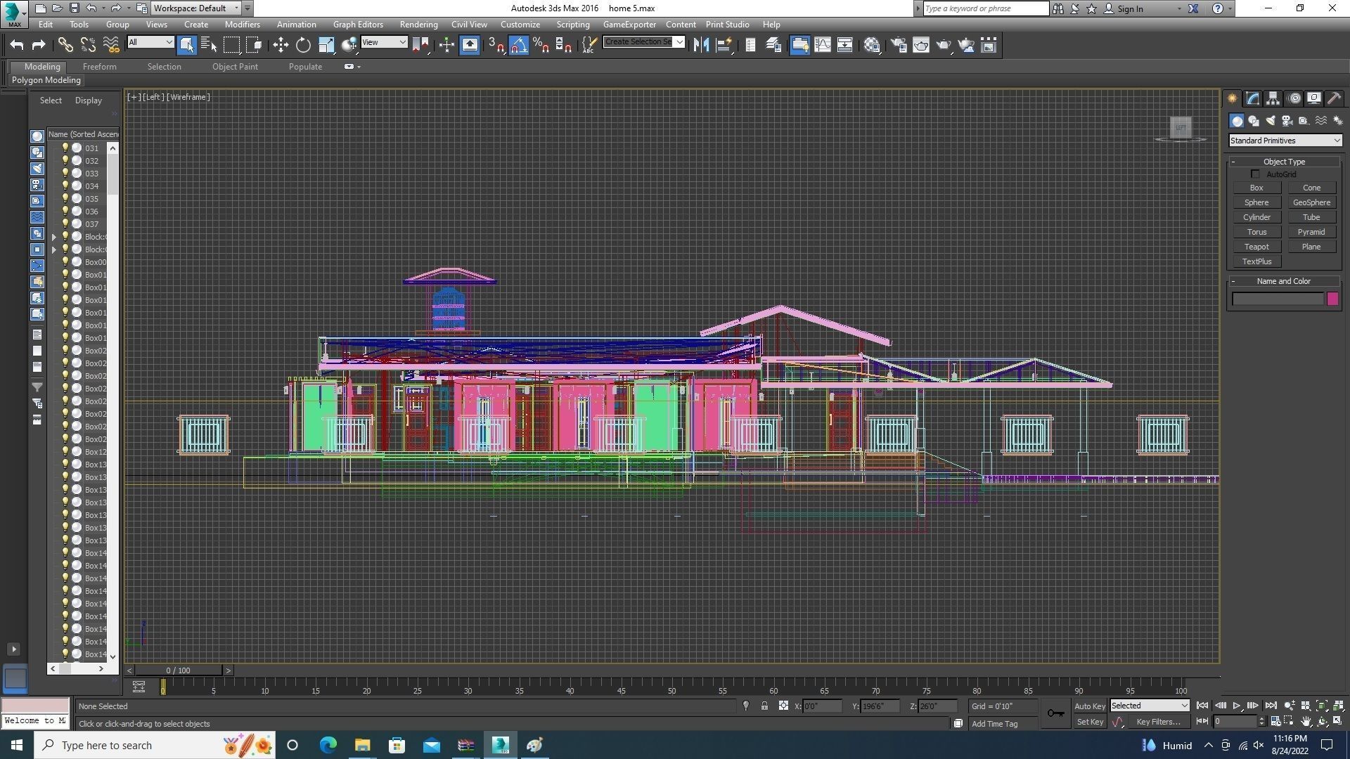Click the Box primitive button
The image size is (1350, 759).
[1256, 188]
